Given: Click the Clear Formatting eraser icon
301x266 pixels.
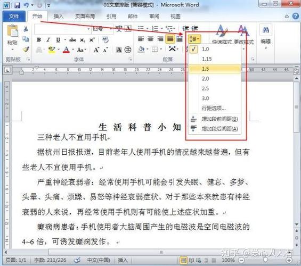Looking at the screenshot, I should (x=105, y=40).
